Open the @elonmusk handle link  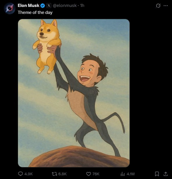65,6
